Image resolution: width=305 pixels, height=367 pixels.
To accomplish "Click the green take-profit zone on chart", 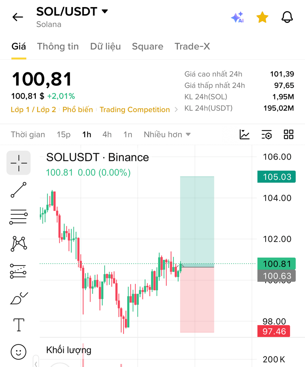I will [x=197, y=220].
